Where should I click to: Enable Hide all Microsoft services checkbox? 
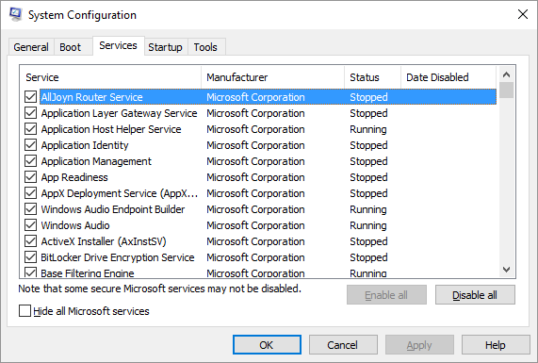coord(24,311)
